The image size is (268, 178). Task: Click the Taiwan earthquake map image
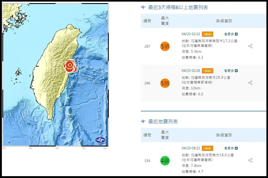point(55,75)
